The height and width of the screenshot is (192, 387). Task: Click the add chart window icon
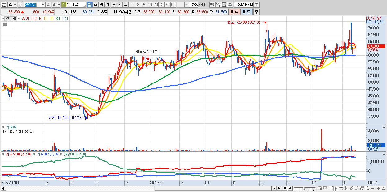(320, 188)
